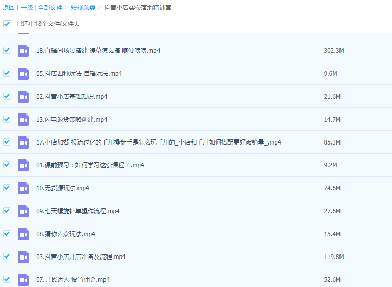Uncheck the select-all checkbox for 18 files
This screenshot has height=287, width=392.
(x=7, y=24)
